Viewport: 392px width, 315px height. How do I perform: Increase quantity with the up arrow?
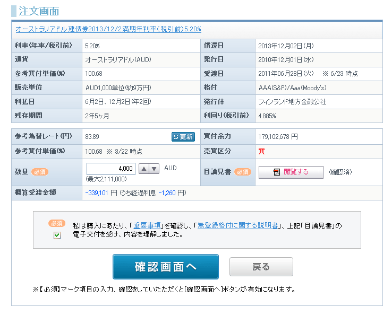pyautogui.click(x=143, y=169)
